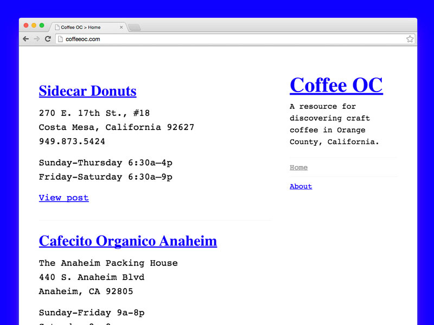Click the browser forward arrow
Screen dimensions: 434x325
pos(36,39)
